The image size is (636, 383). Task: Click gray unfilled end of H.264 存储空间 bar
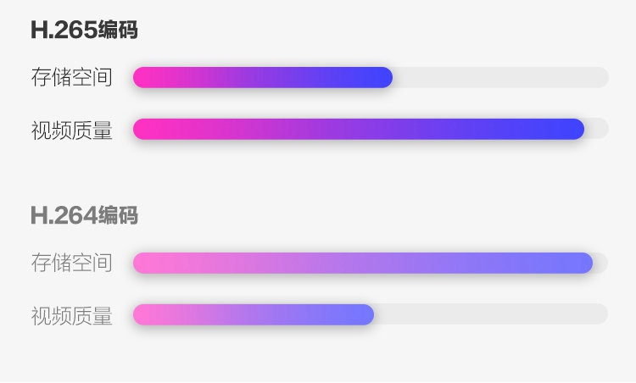pos(600,263)
